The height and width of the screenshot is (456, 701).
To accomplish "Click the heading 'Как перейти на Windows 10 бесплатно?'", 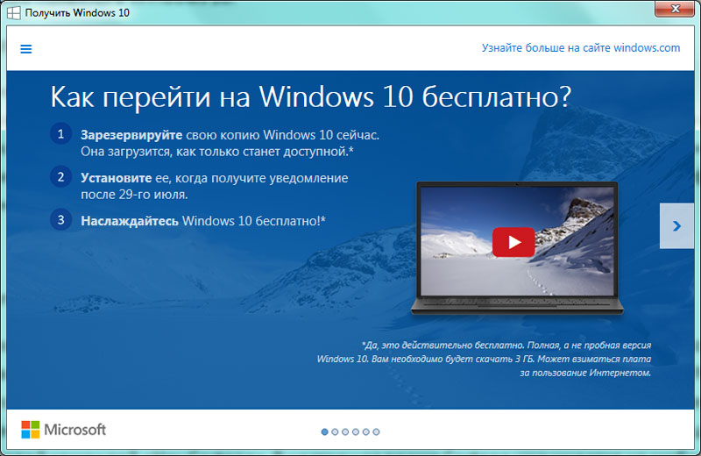I will pyautogui.click(x=311, y=96).
